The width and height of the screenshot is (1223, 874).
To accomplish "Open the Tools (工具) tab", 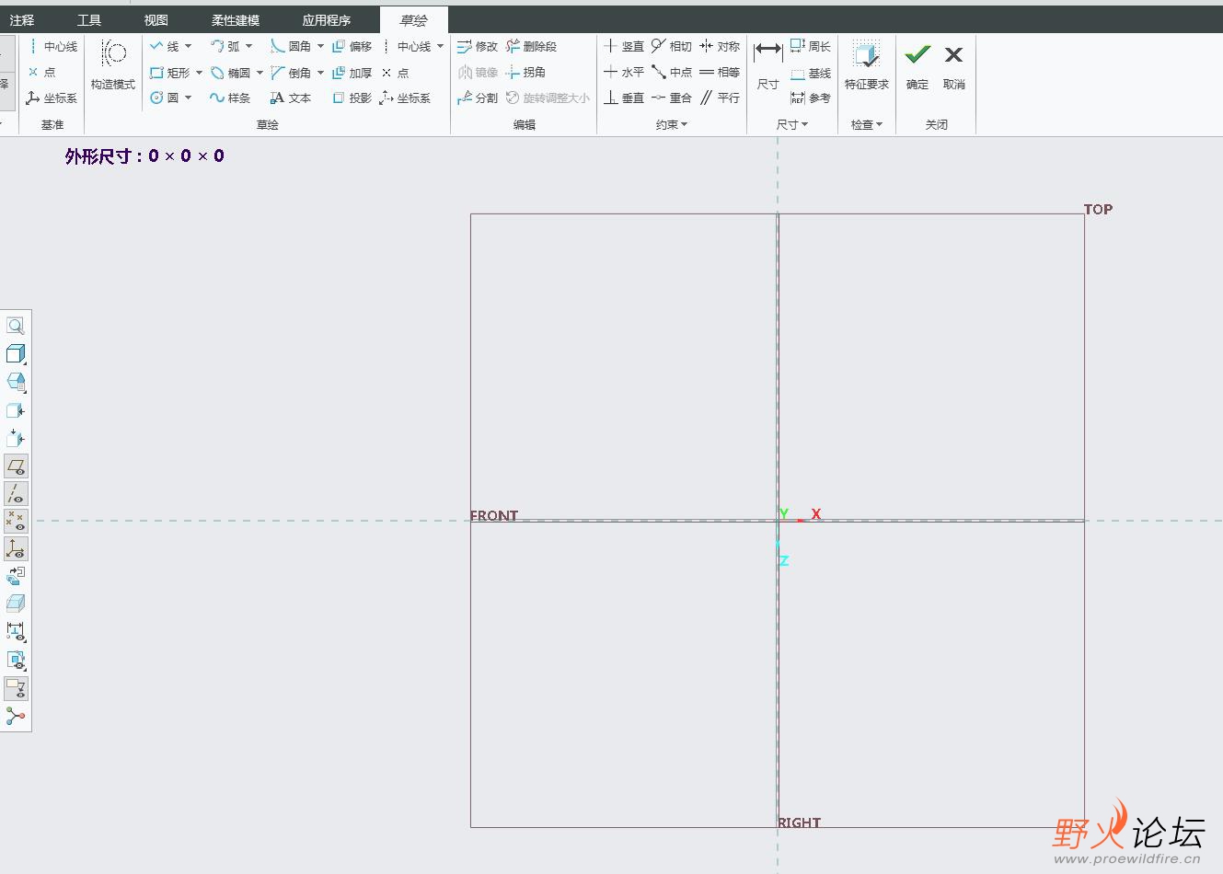I will (89, 19).
